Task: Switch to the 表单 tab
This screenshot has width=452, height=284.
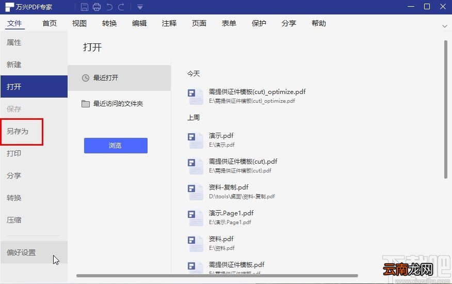Action: pyautogui.click(x=229, y=23)
